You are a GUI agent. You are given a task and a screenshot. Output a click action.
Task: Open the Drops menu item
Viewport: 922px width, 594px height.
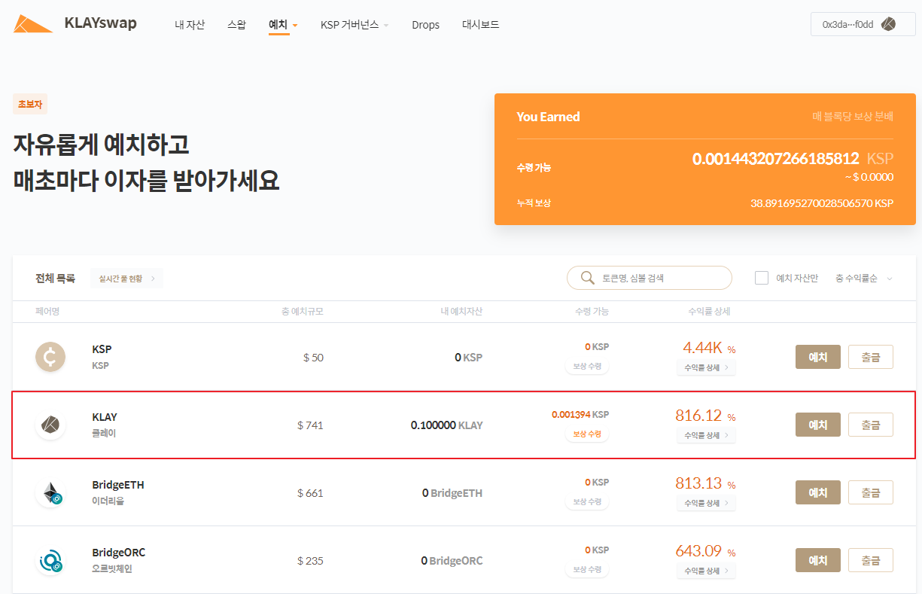click(425, 25)
